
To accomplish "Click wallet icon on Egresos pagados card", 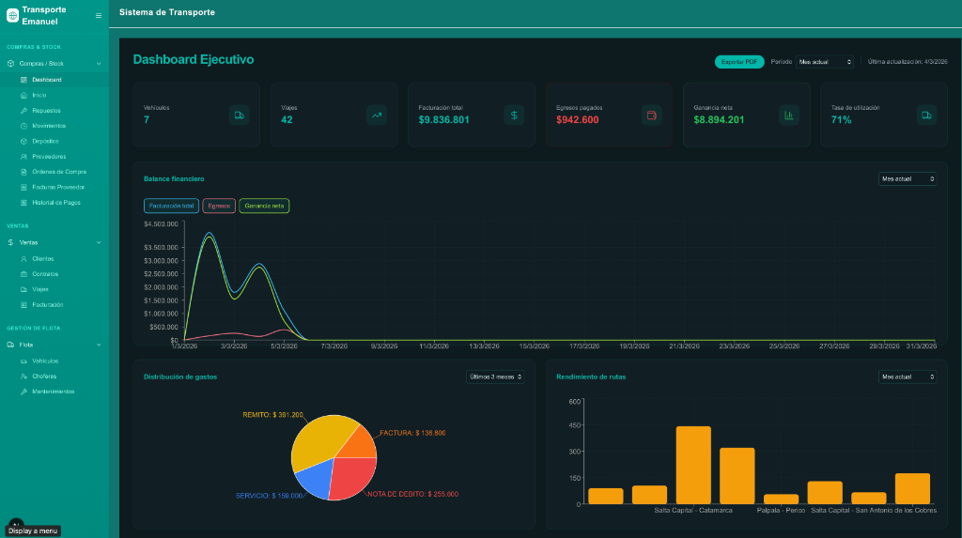I will pos(651,115).
